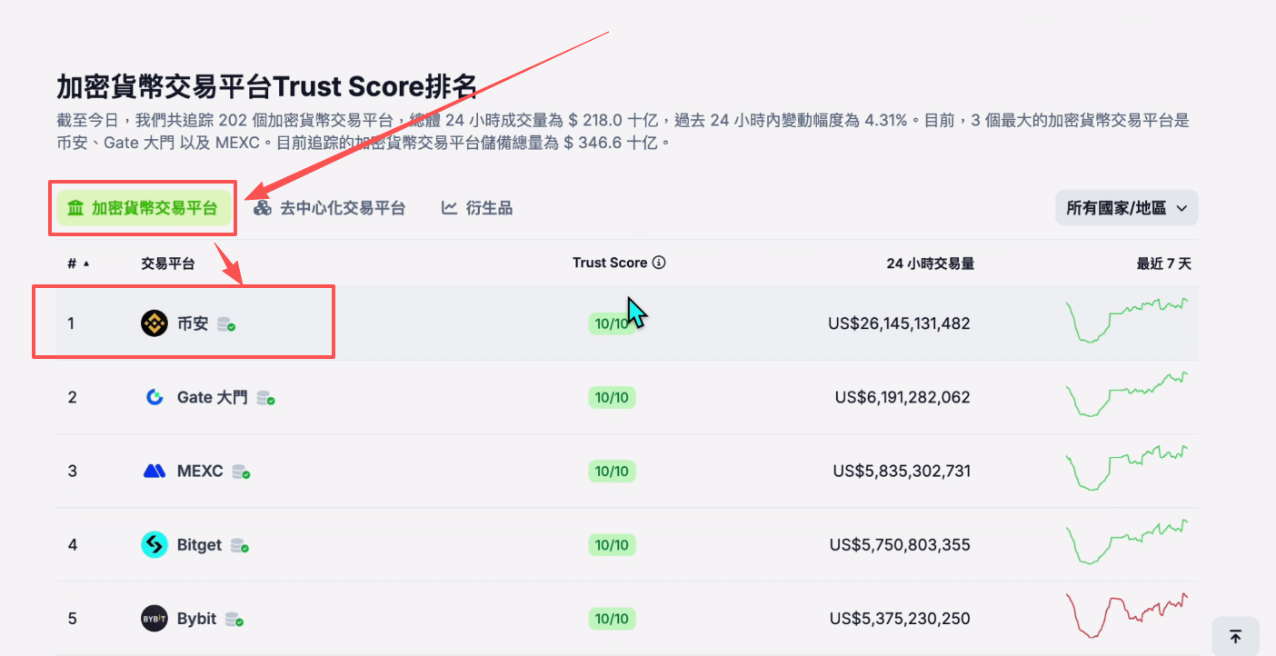
Task: Click the MEXC logo icon
Action: pos(155,471)
